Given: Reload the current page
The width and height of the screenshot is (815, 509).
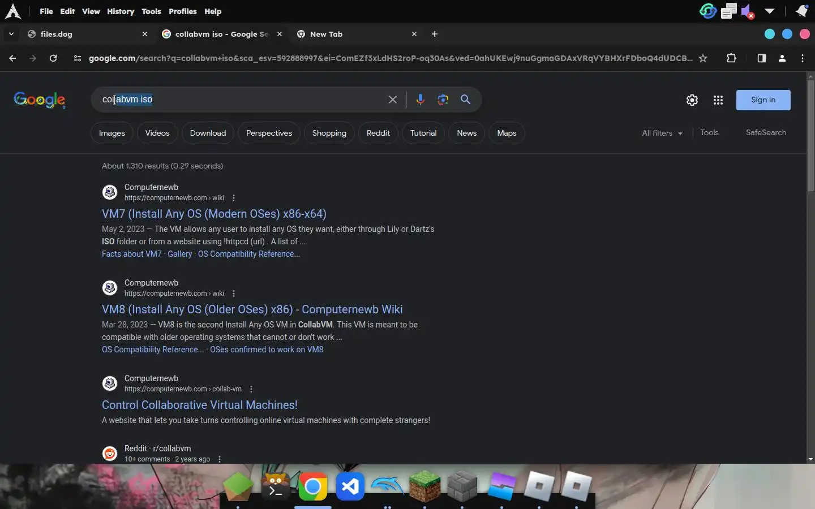Looking at the screenshot, I should point(53,58).
